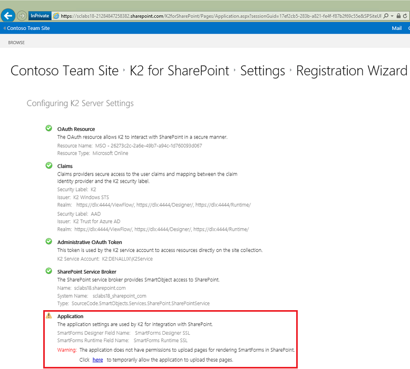This screenshot has height=369, width=410.
Task: Click the green check icon beside Claims
Action: point(48,166)
